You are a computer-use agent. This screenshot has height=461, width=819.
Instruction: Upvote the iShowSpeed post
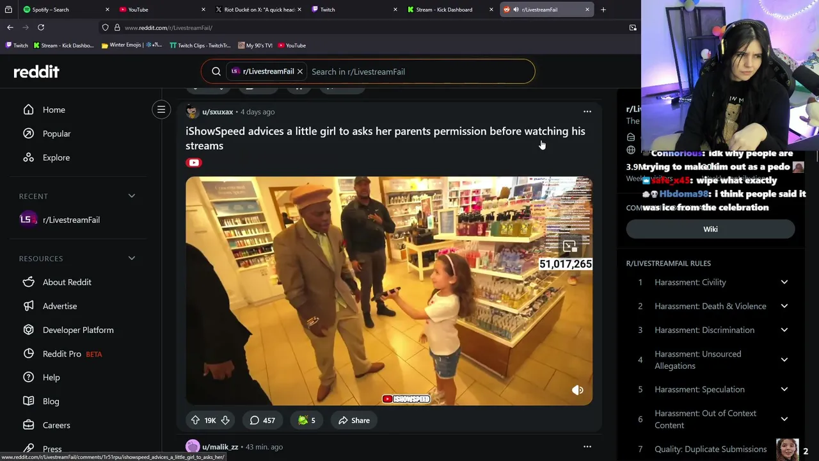click(x=195, y=421)
